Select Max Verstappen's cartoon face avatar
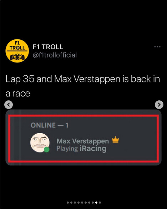 point(40,143)
